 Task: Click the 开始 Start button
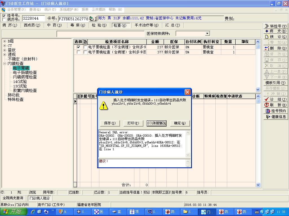14,212
